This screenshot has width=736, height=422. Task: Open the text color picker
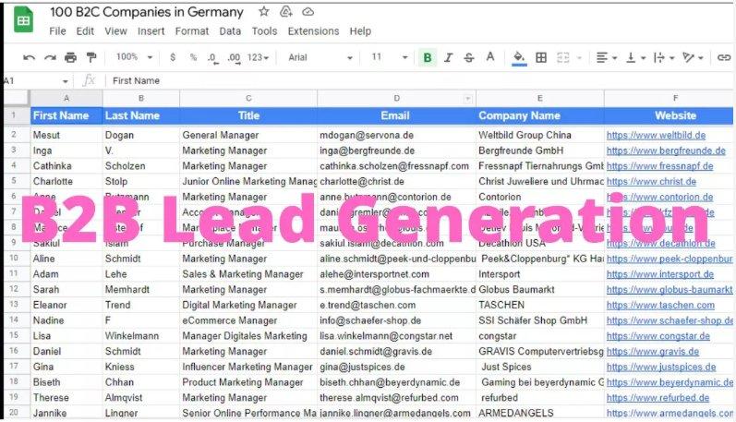(490, 57)
